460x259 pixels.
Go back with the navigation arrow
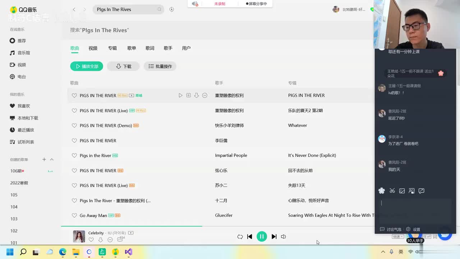[74, 9]
